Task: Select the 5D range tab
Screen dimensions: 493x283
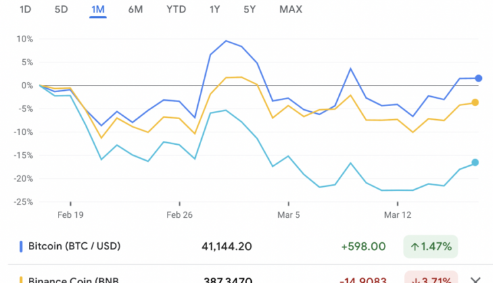Action: pyautogui.click(x=61, y=9)
